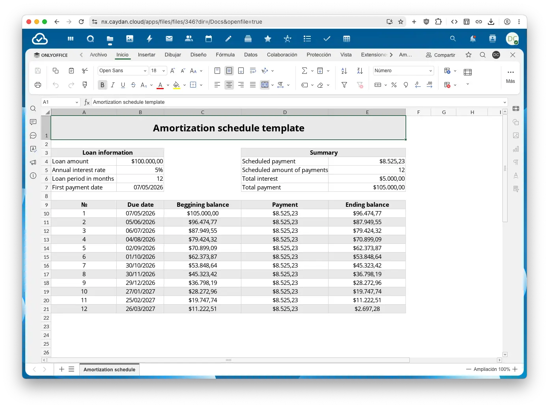Open the comments panel in left sidebar
Image resolution: width=549 pixels, height=408 pixels.
point(33,122)
